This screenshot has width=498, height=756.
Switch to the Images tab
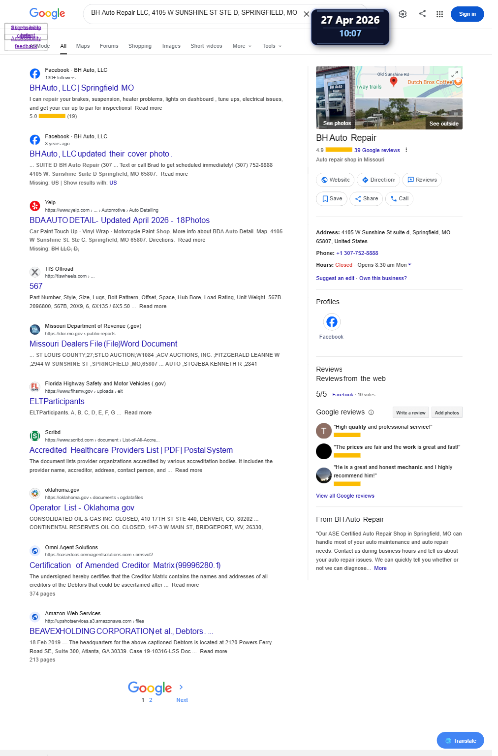pos(171,46)
